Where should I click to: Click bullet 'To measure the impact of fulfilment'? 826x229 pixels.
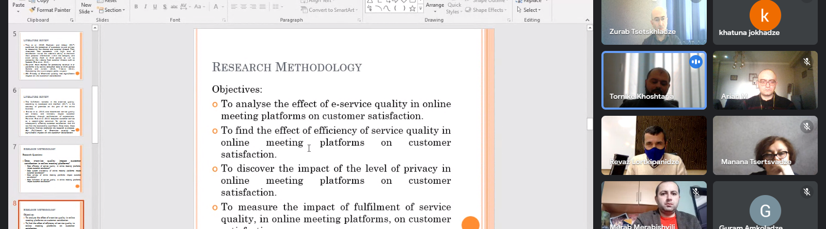coord(331,217)
